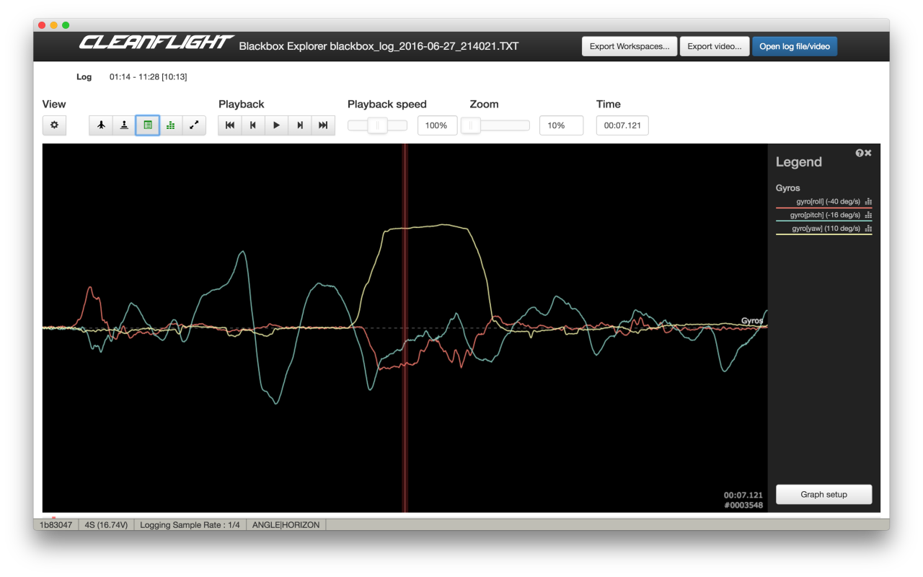Screen dimensions: 923x577
Task: Click the Time input field
Action: pyautogui.click(x=622, y=125)
